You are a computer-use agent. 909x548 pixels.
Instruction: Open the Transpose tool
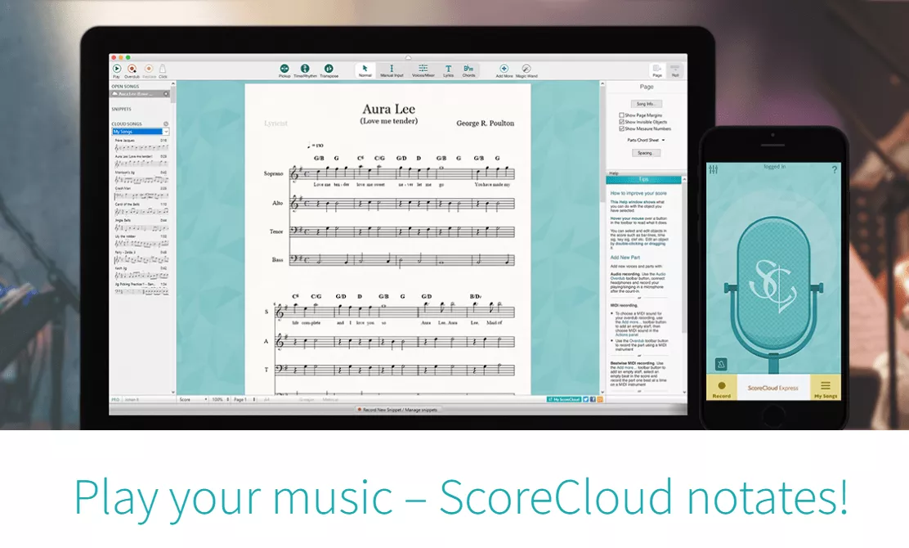[329, 69]
